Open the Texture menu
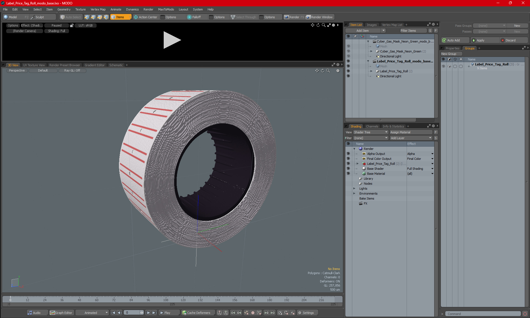The height and width of the screenshot is (318, 530). [80, 9]
